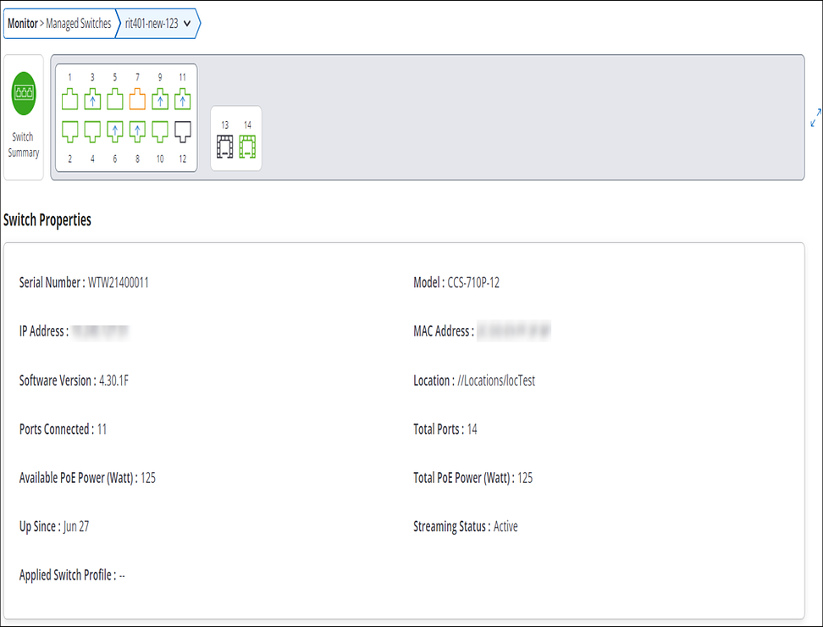
Task: Go to the Monitor breadcrumb
Action: point(23,24)
